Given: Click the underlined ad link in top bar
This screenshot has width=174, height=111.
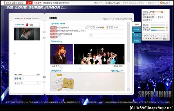Looking at the screenshot, I should [x=56, y=3].
